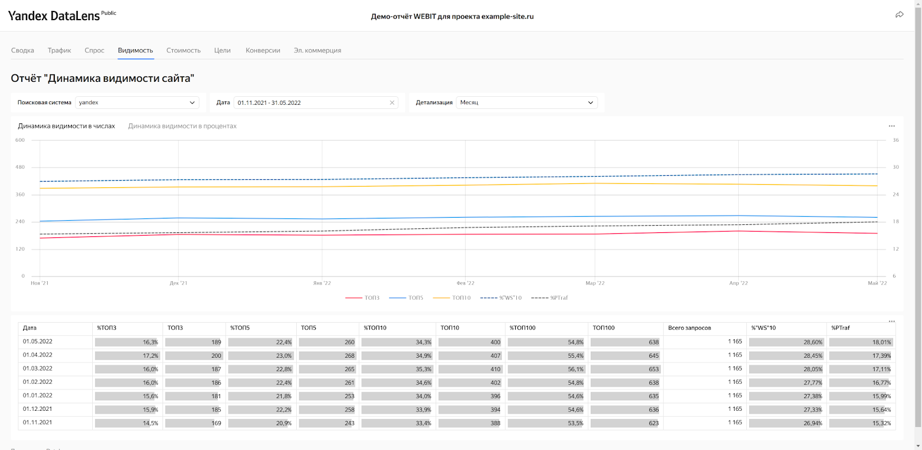922x450 pixels.
Task: Hide the %"WS"10 dashed legend series
Action: (x=501, y=298)
